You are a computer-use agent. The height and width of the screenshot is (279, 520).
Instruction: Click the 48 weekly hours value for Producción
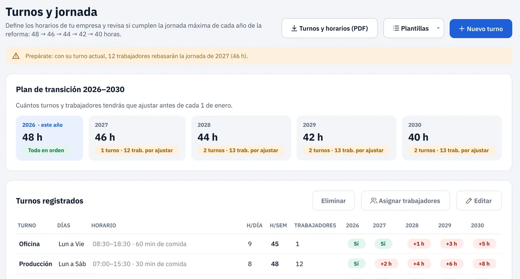tap(275, 264)
